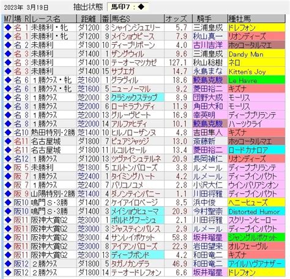Click the diamond icon in the クラシックステップ row
The width and height of the screenshot is (290, 279).
8,97
